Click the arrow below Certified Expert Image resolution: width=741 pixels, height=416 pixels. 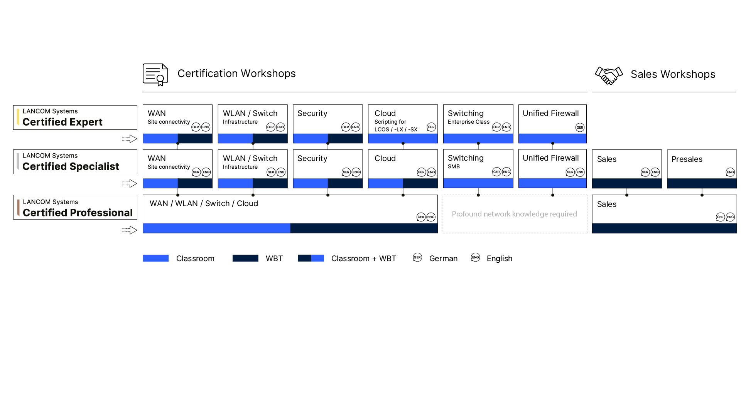point(130,139)
